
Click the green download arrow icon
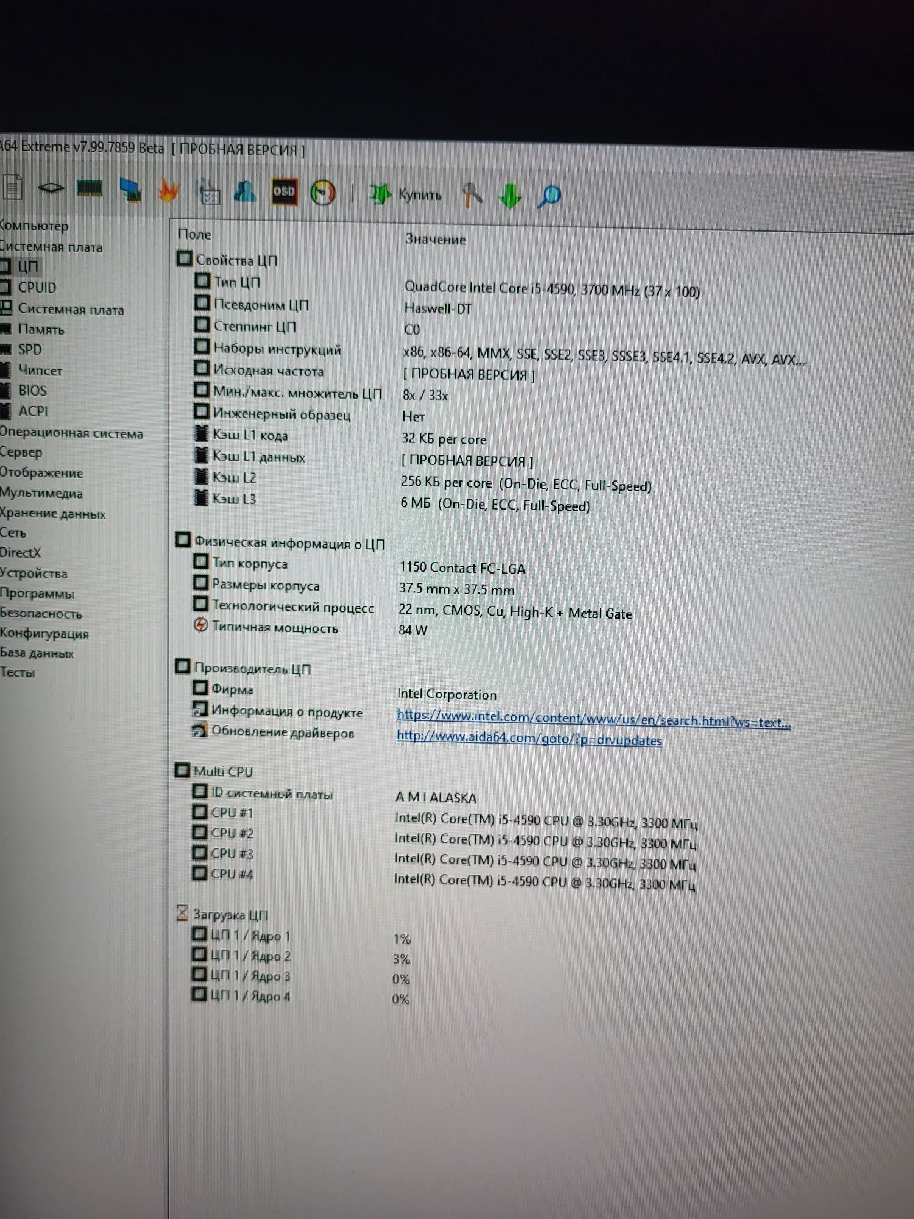(510, 196)
